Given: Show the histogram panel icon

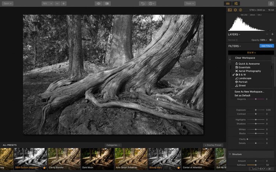Looking at the screenshot, I should click(230, 10).
